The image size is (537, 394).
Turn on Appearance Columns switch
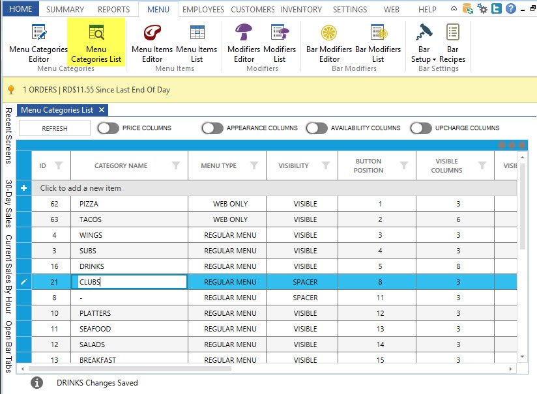(212, 128)
